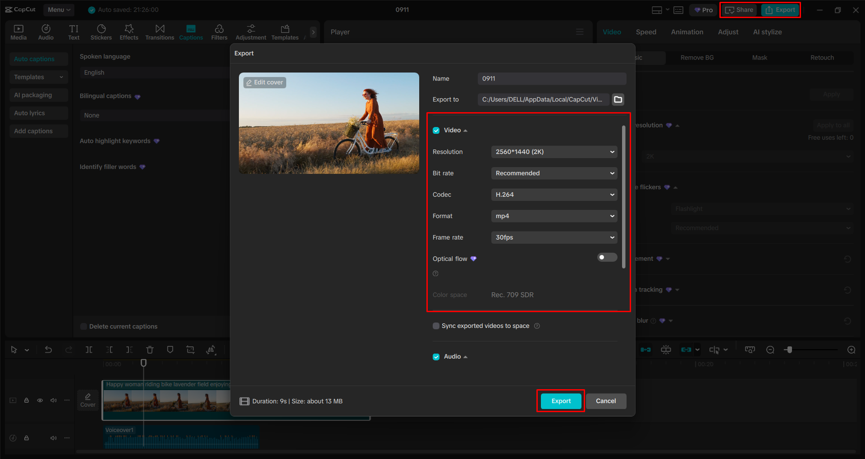Open the Frame rate 30fps dropdown
Viewport: 865px width, 459px height.
coord(554,237)
